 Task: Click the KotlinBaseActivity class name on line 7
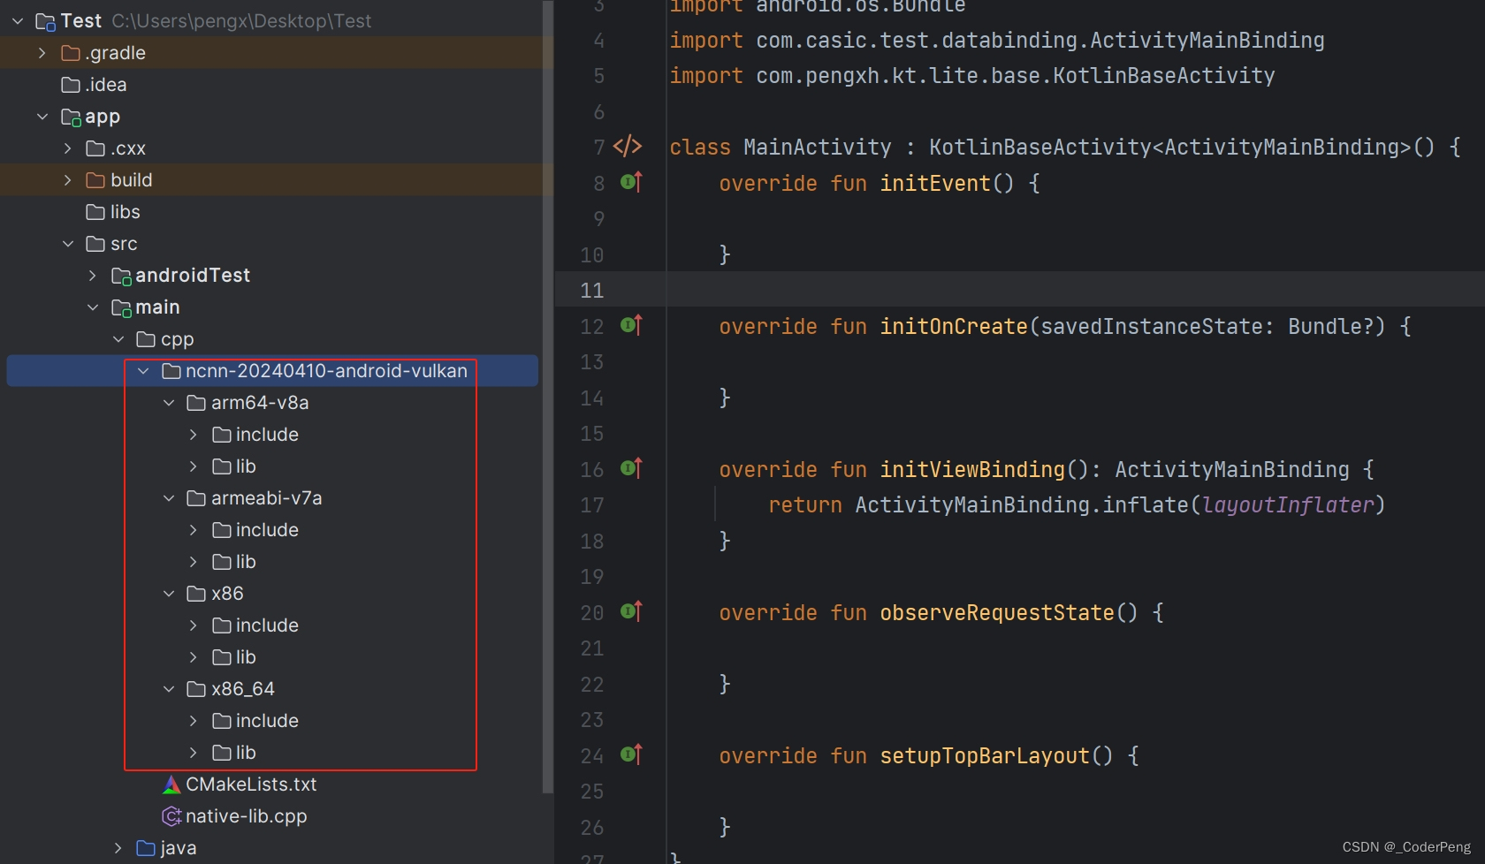1040,147
